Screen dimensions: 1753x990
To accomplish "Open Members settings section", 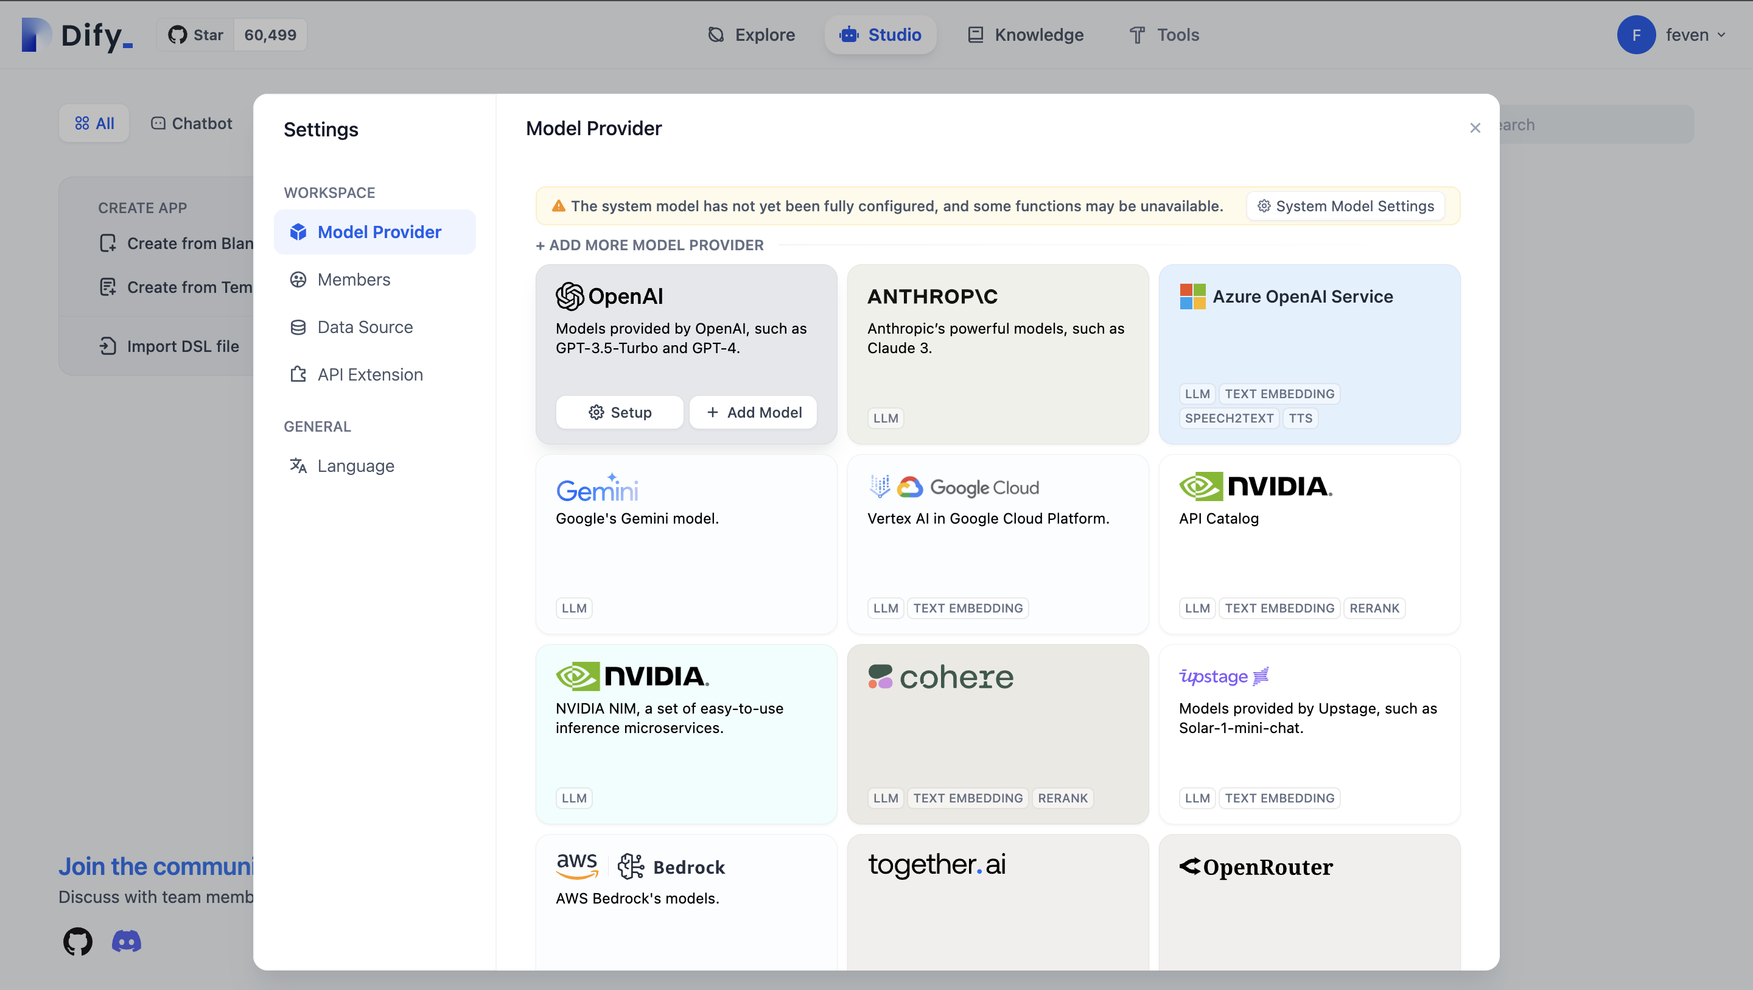I will click(375, 280).
